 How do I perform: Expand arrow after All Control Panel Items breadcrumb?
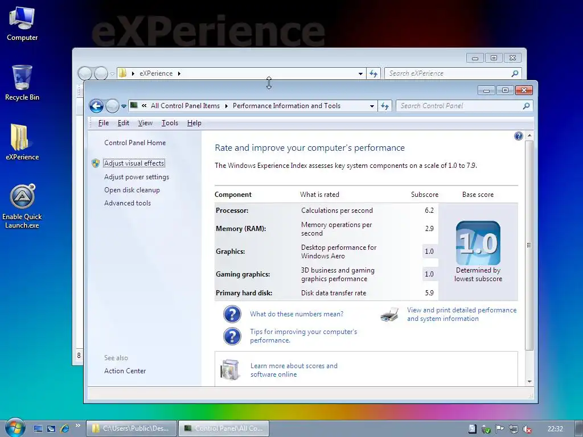(227, 106)
